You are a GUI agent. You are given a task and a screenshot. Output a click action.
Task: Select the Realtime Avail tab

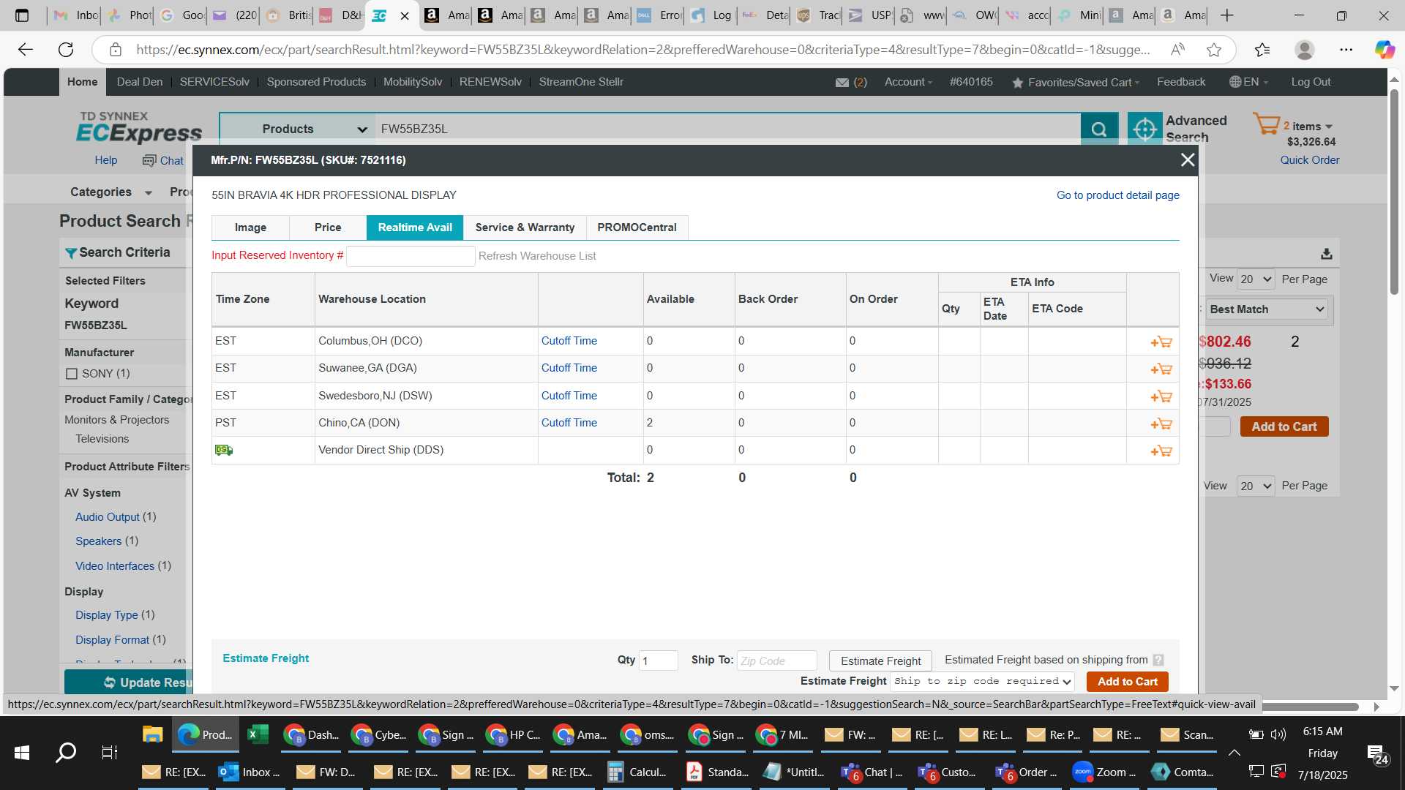click(415, 227)
